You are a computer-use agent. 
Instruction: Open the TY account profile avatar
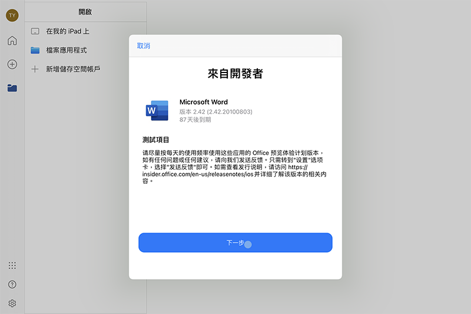(x=12, y=16)
